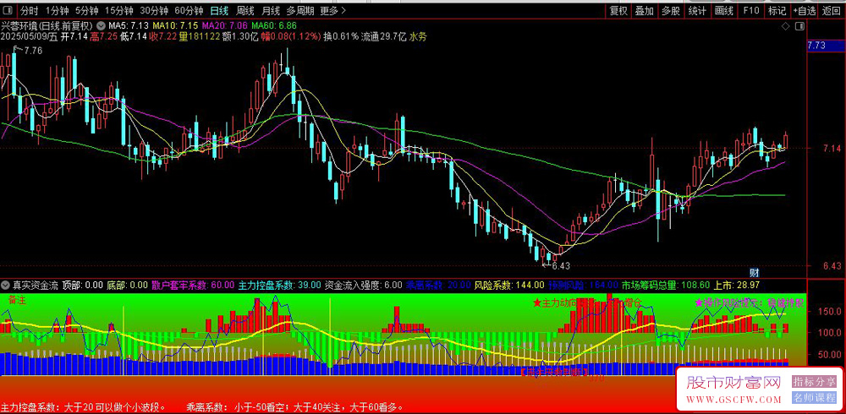The image size is (846, 414).
Task: Add stock with +自选 button
Action: (x=805, y=10)
